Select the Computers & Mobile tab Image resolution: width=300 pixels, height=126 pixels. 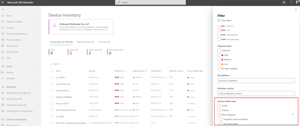pos(61,42)
